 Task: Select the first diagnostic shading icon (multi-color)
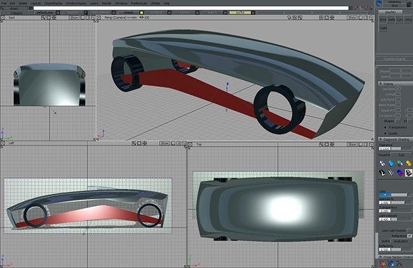(x=382, y=163)
